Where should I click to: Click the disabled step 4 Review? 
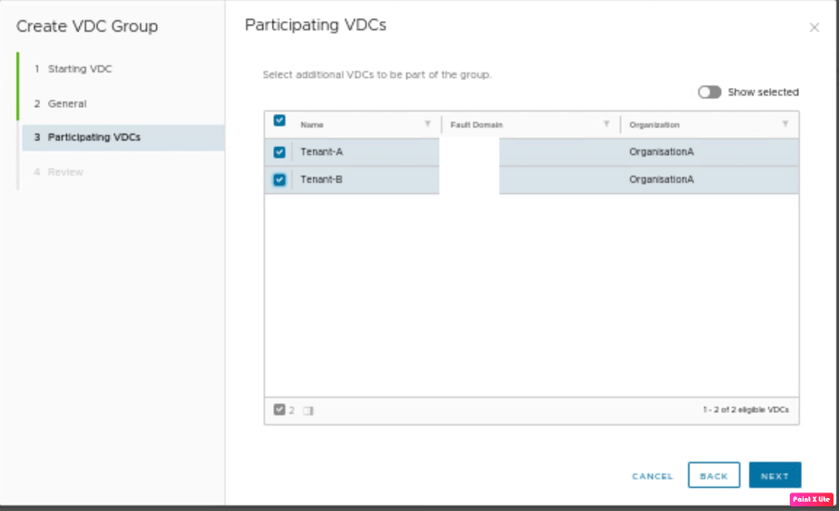click(65, 172)
